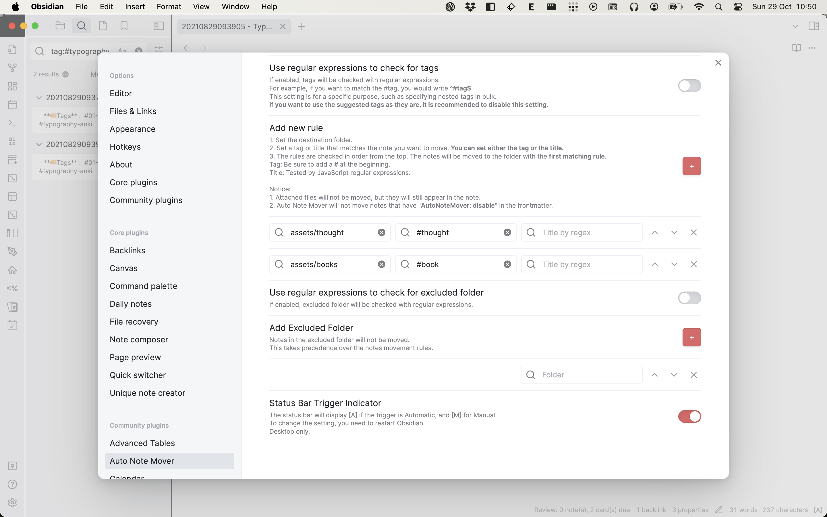Enable Use regular expressions for excluded folder
The height and width of the screenshot is (517, 827).
tap(689, 298)
